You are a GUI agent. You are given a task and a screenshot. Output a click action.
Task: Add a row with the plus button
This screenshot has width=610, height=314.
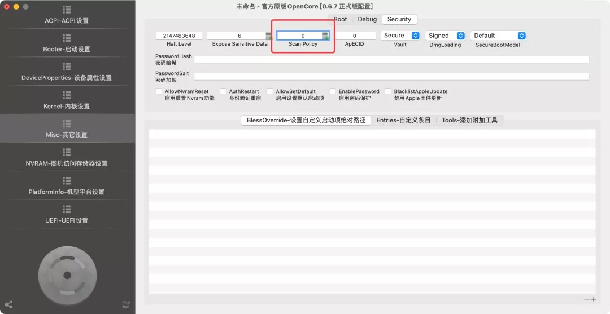click(593, 300)
